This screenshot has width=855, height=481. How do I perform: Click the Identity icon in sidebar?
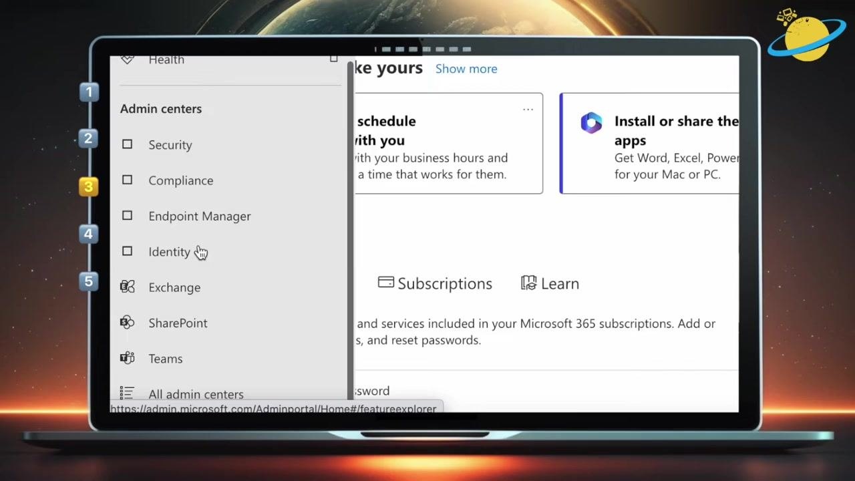point(127,251)
